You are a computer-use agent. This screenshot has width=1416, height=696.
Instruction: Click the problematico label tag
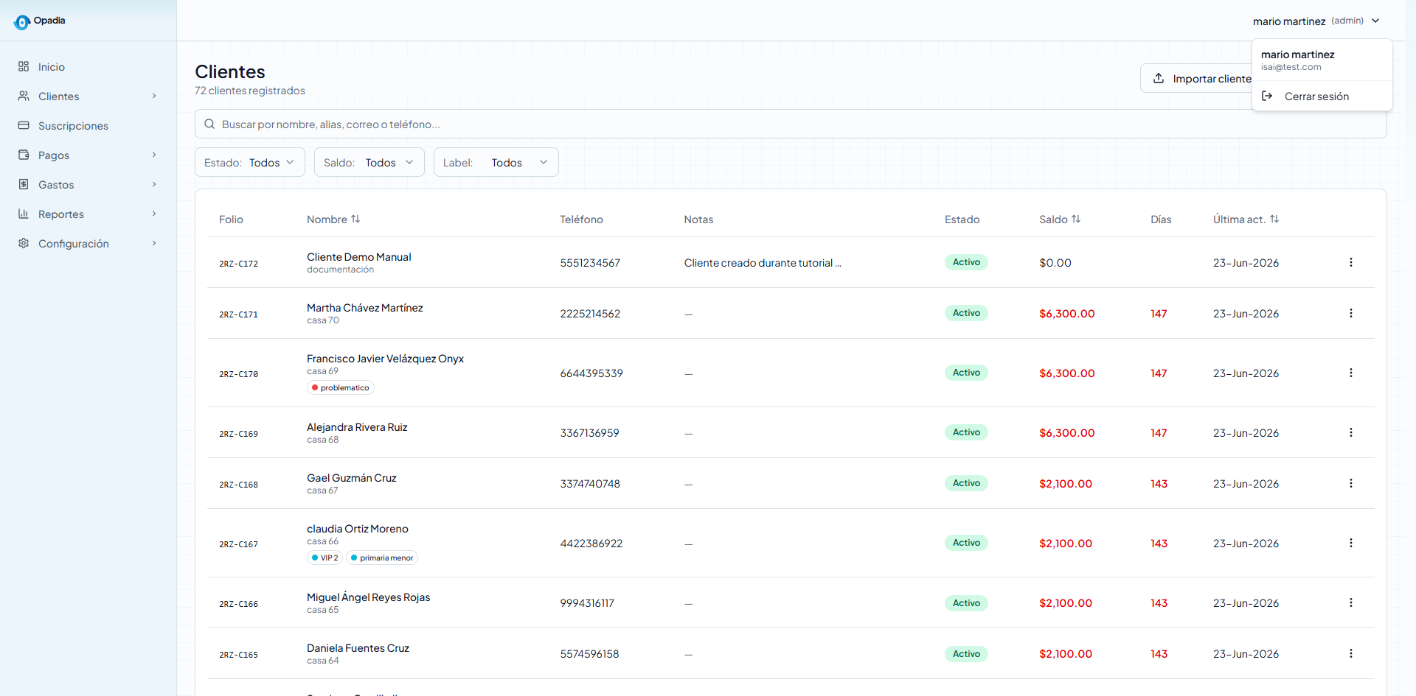pyautogui.click(x=341, y=387)
